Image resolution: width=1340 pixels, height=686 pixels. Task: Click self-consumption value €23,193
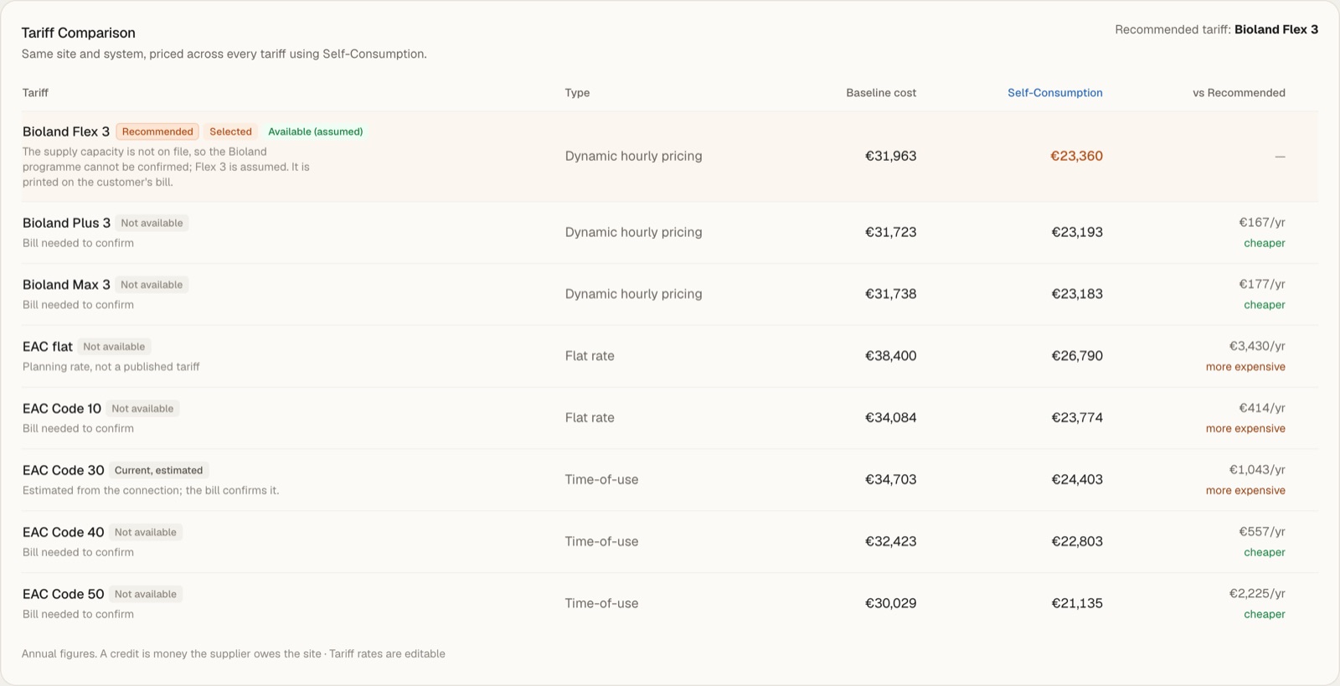(x=1076, y=232)
